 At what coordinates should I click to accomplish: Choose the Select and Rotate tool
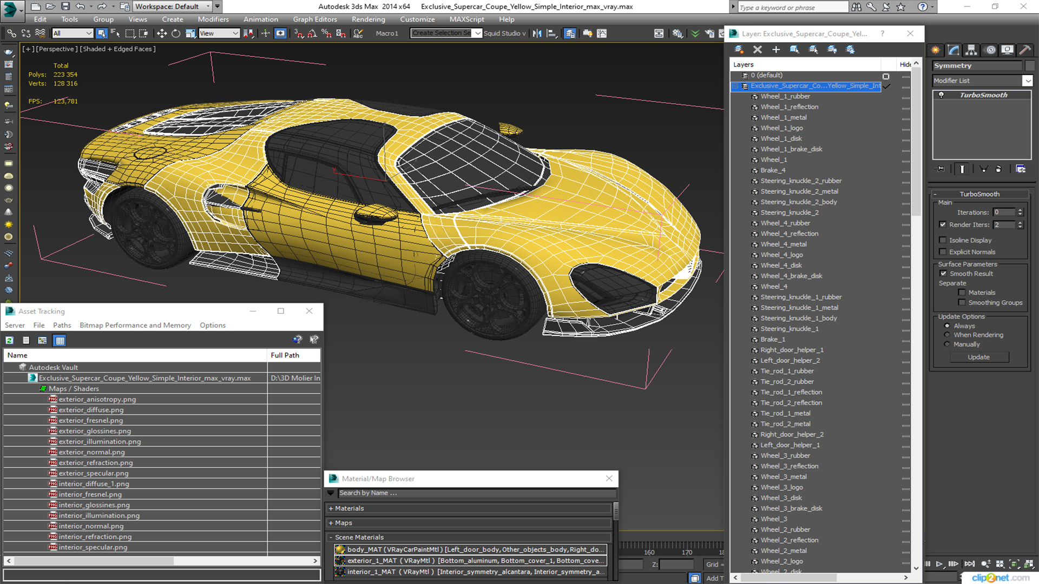[x=176, y=34]
